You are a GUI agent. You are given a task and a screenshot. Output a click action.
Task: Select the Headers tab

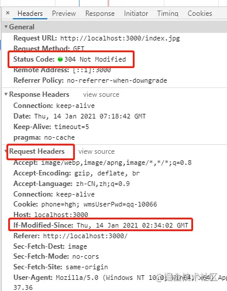click(x=30, y=13)
